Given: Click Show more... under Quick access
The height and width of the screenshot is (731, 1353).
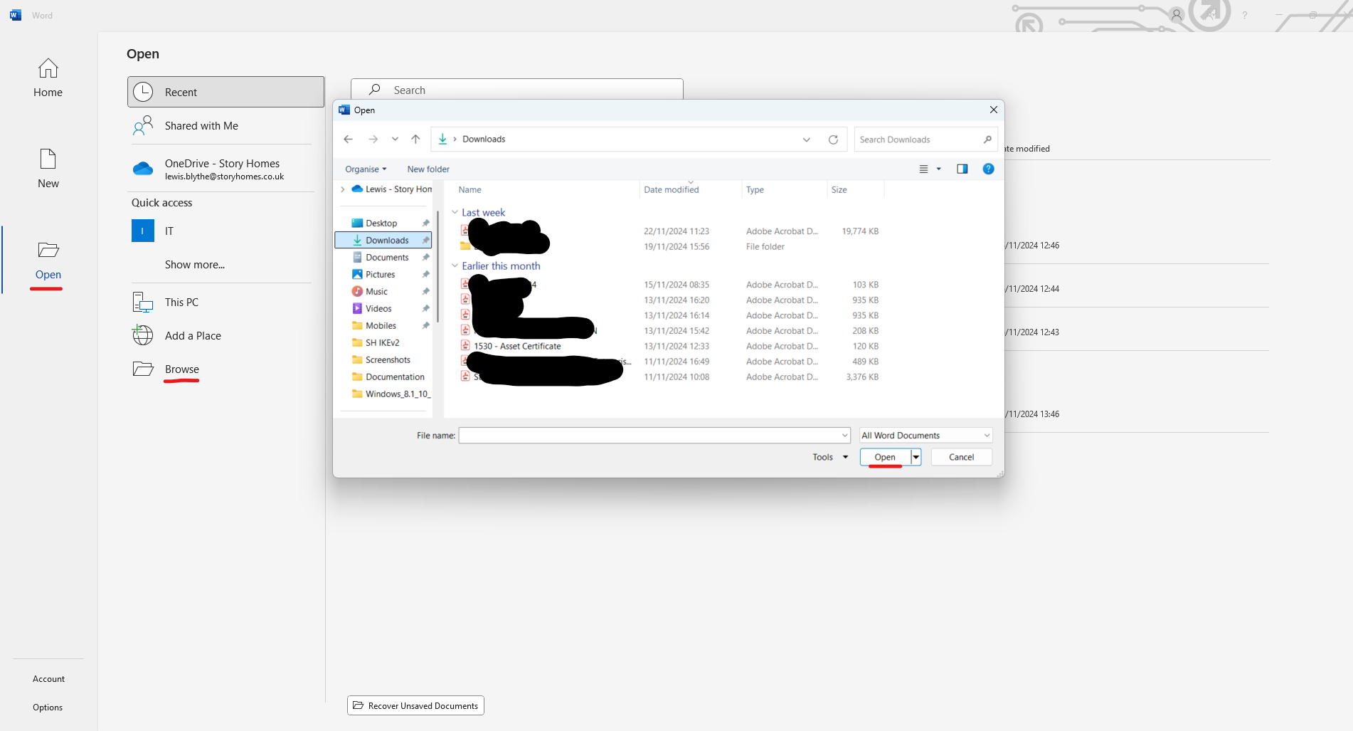Looking at the screenshot, I should pyautogui.click(x=195, y=265).
